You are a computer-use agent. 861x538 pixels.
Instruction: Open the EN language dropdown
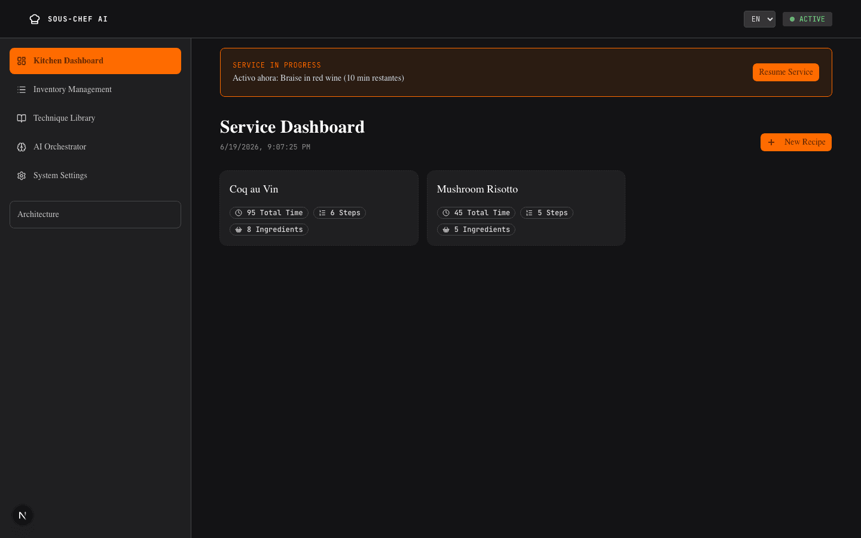[x=759, y=19]
